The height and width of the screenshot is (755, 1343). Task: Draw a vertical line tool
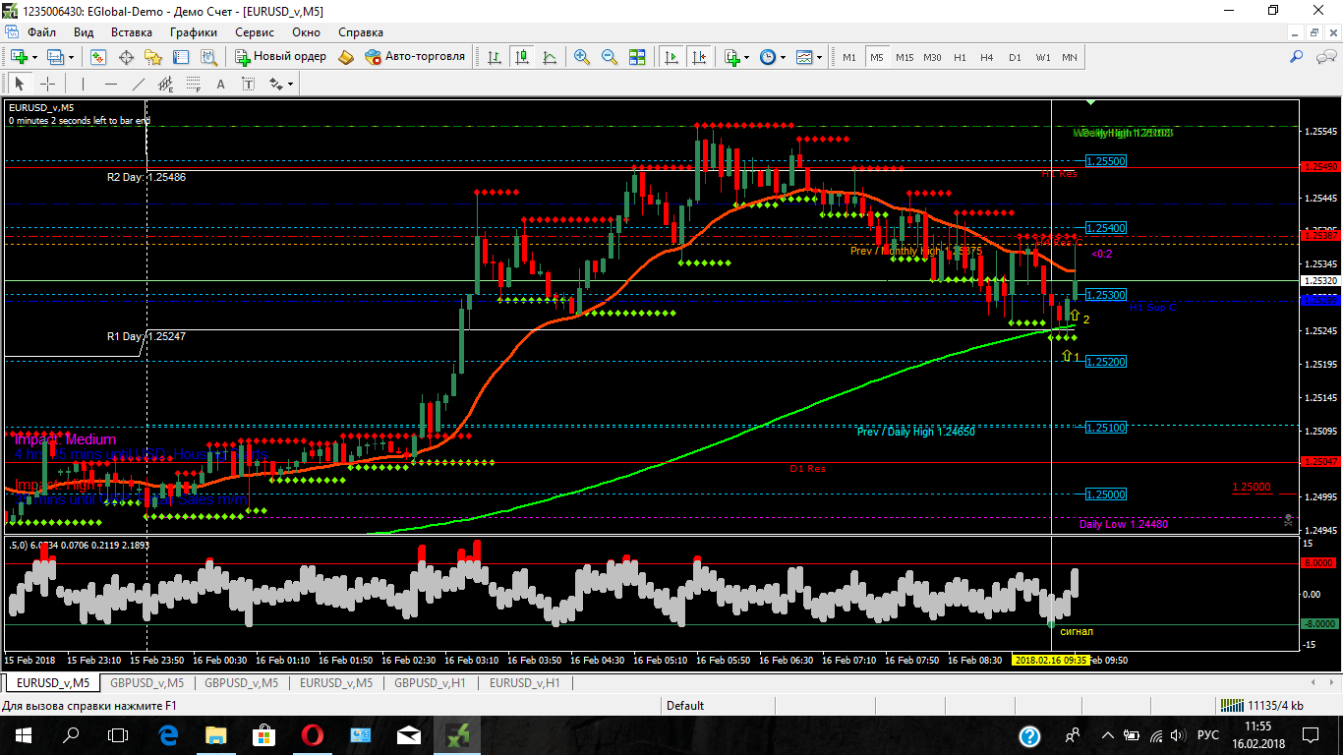[84, 84]
